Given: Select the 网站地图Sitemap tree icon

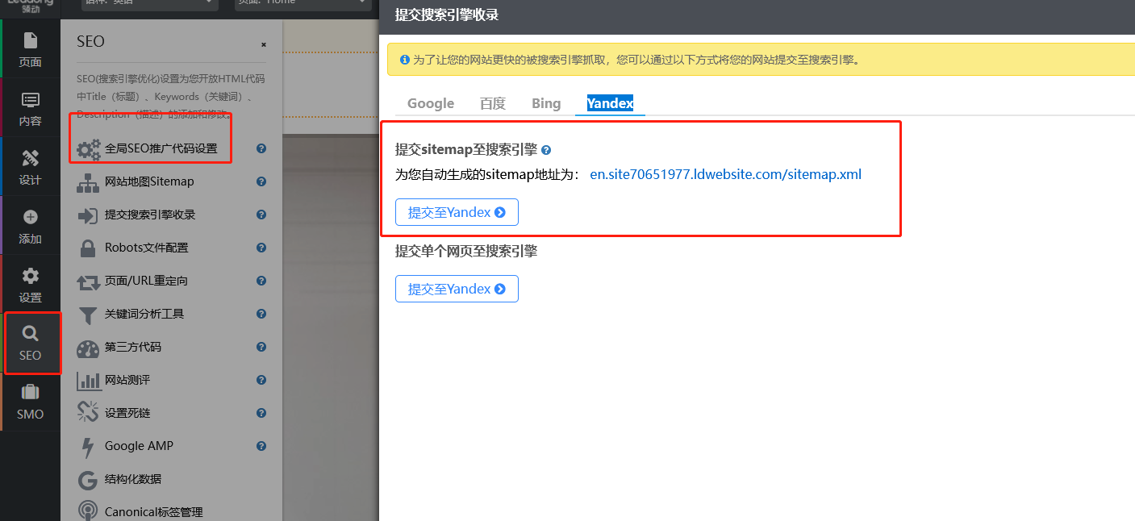Looking at the screenshot, I should pyautogui.click(x=87, y=181).
